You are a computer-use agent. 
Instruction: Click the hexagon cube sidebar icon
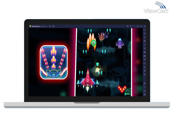tap(145, 71)
